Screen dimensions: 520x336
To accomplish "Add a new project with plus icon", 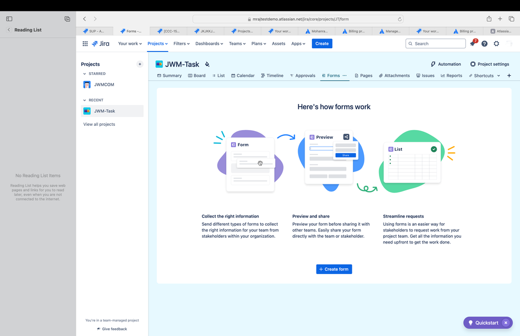I will click(139, 64).
